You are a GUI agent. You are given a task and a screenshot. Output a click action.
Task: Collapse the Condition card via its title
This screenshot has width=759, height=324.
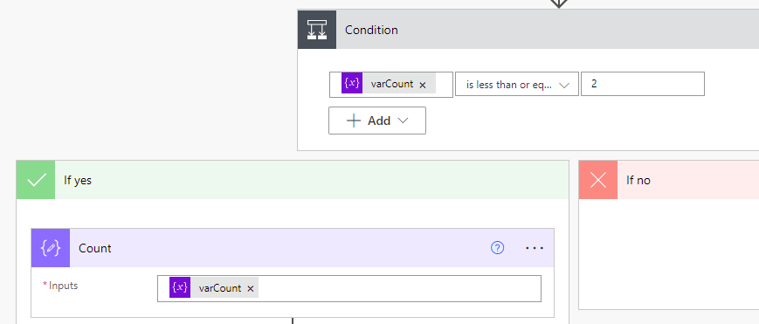[371, 30]
